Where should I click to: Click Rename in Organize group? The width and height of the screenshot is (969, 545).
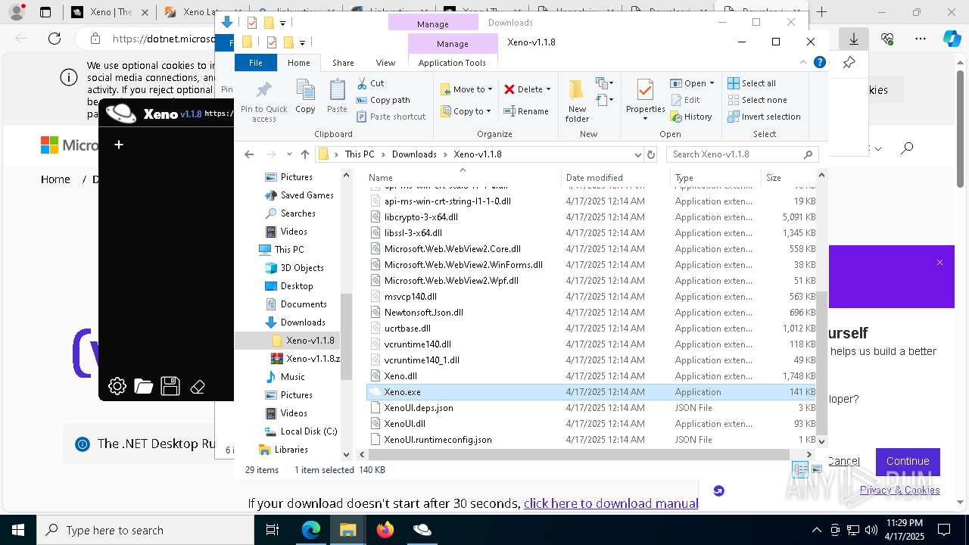pyautogui.click(x=526, y=111)
